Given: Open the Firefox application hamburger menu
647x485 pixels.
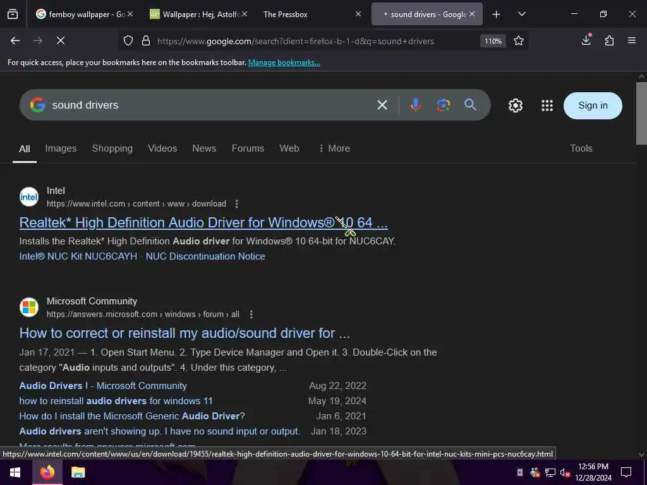Looking at the screenshot, I should (632, 40).
